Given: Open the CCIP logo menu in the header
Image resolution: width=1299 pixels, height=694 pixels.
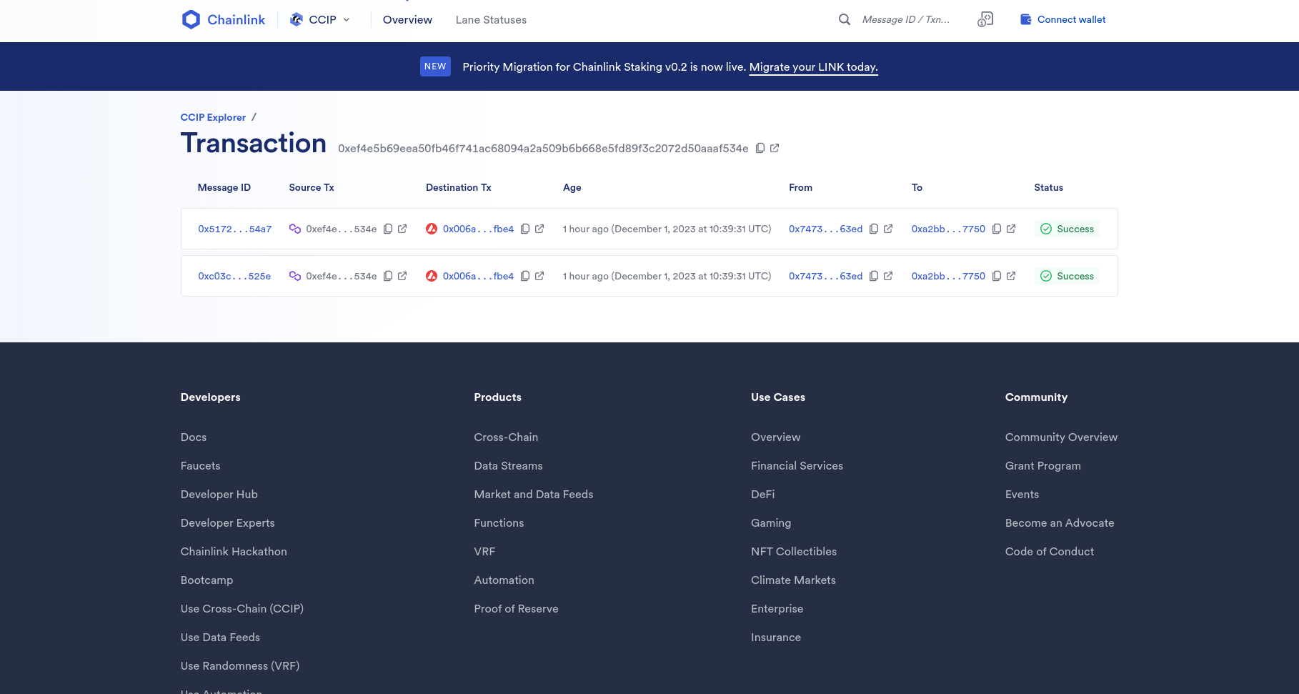Looking at the screenshot, I should (x=296, y=19).
